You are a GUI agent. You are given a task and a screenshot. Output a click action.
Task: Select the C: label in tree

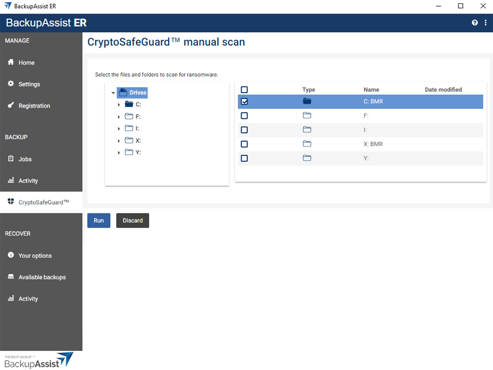click(139, 105)
